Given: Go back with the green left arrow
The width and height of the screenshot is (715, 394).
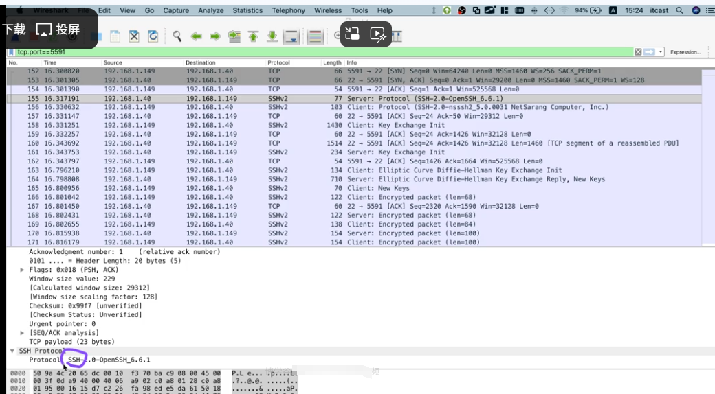Looking at the screenshot, I should click(196, 36).
